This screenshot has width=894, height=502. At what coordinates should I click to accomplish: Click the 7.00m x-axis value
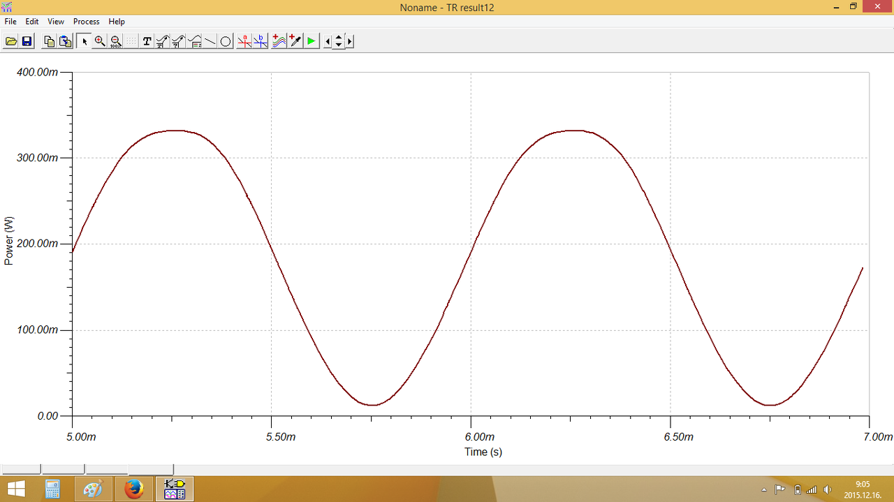tap(878, 437)
